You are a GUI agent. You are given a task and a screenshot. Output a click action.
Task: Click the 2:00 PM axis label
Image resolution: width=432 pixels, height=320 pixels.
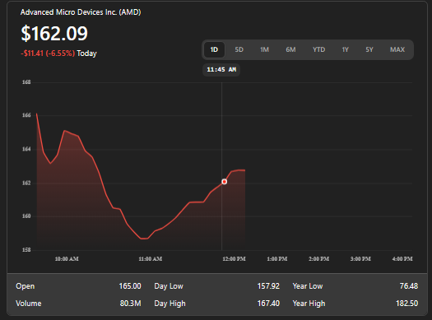click(x=318, y=259)
